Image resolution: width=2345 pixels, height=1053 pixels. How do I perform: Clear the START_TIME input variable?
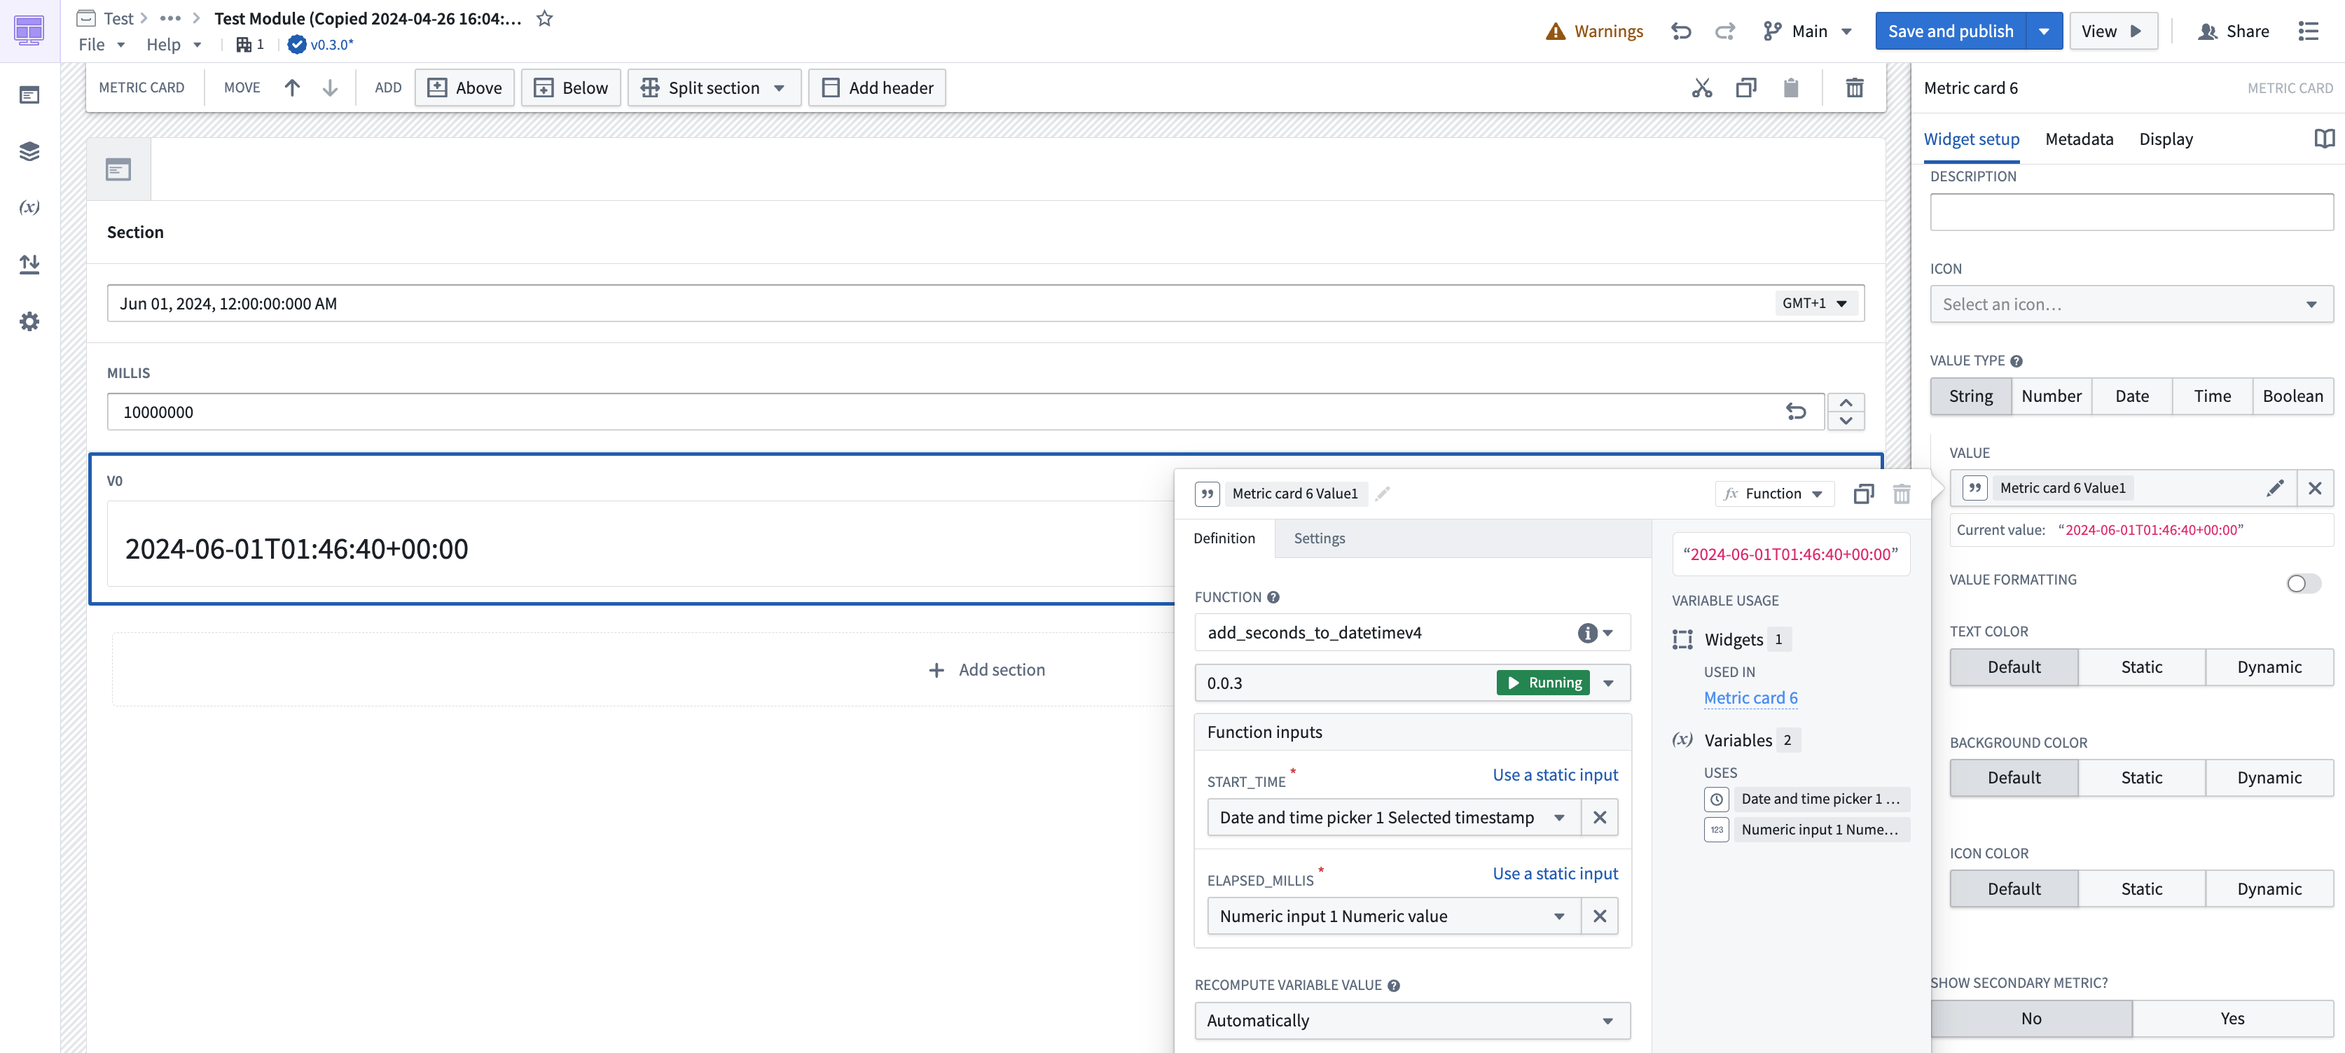[x=1600, y=817]
